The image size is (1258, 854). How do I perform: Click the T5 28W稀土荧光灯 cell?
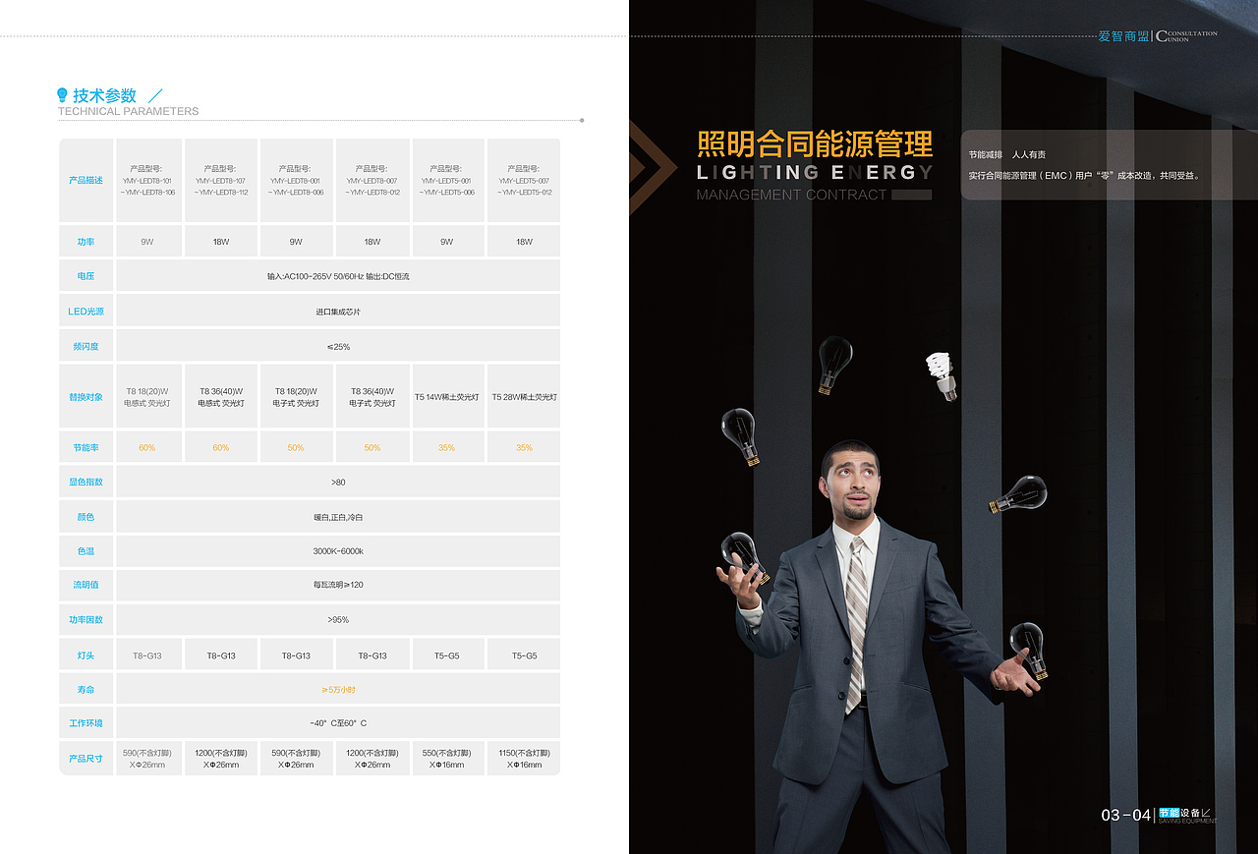pyautogui.click(x=524, y=397)
